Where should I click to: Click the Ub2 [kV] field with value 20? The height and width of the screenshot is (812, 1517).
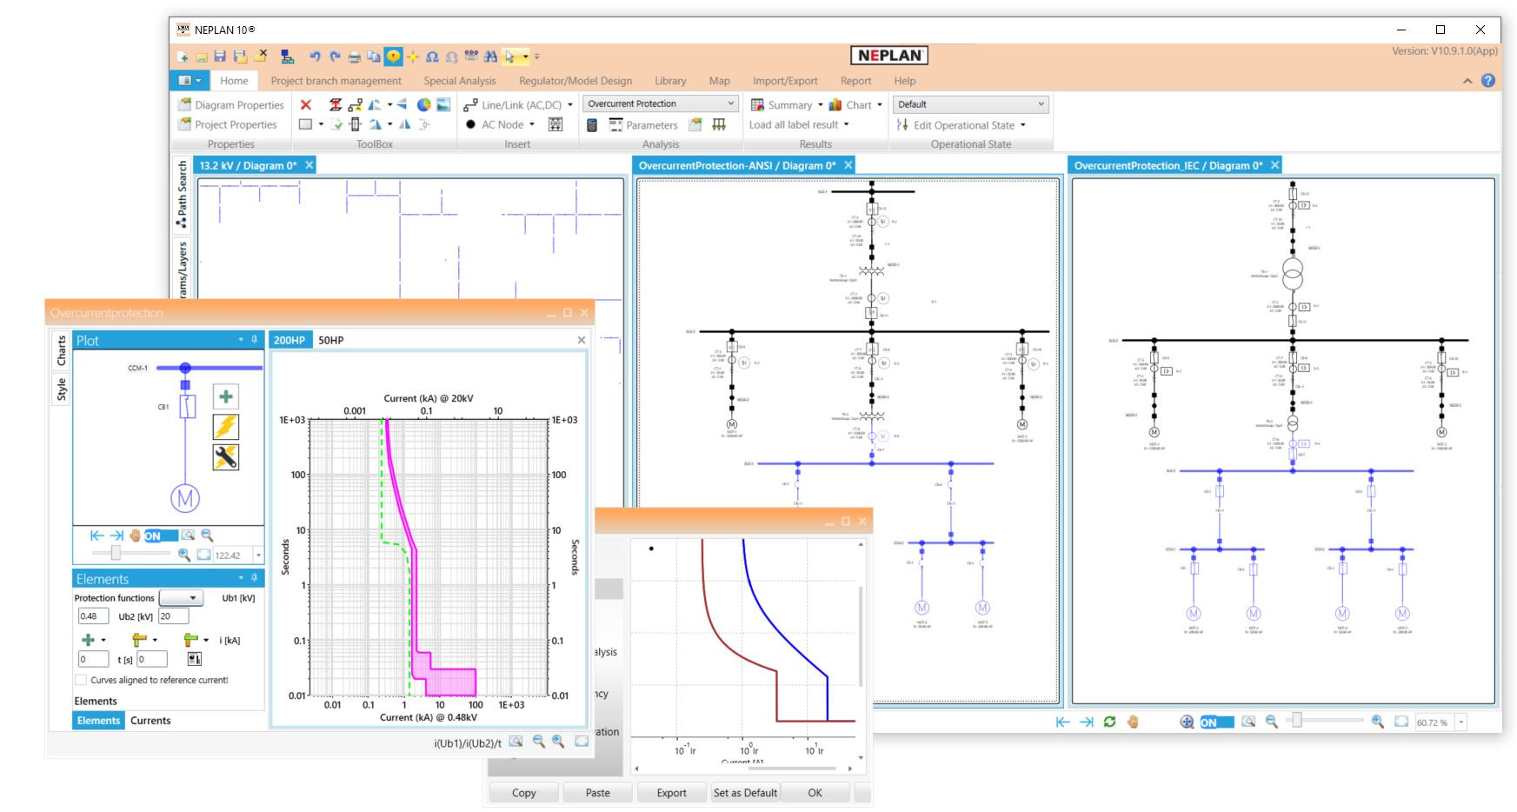tap(172, 616)
